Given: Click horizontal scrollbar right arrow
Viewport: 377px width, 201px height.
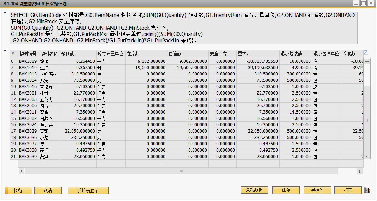Looking at the screenshot, I should click(360, 171).
